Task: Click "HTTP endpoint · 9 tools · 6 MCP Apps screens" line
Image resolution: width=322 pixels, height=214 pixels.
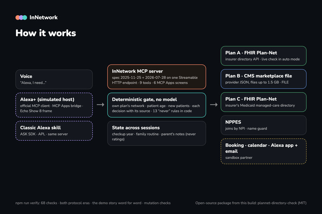Action: [150, 83]
